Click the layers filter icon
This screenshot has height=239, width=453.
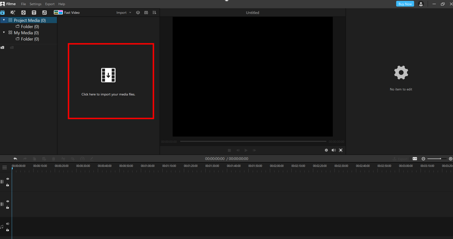pyautogui.click(x=138, y=12)
